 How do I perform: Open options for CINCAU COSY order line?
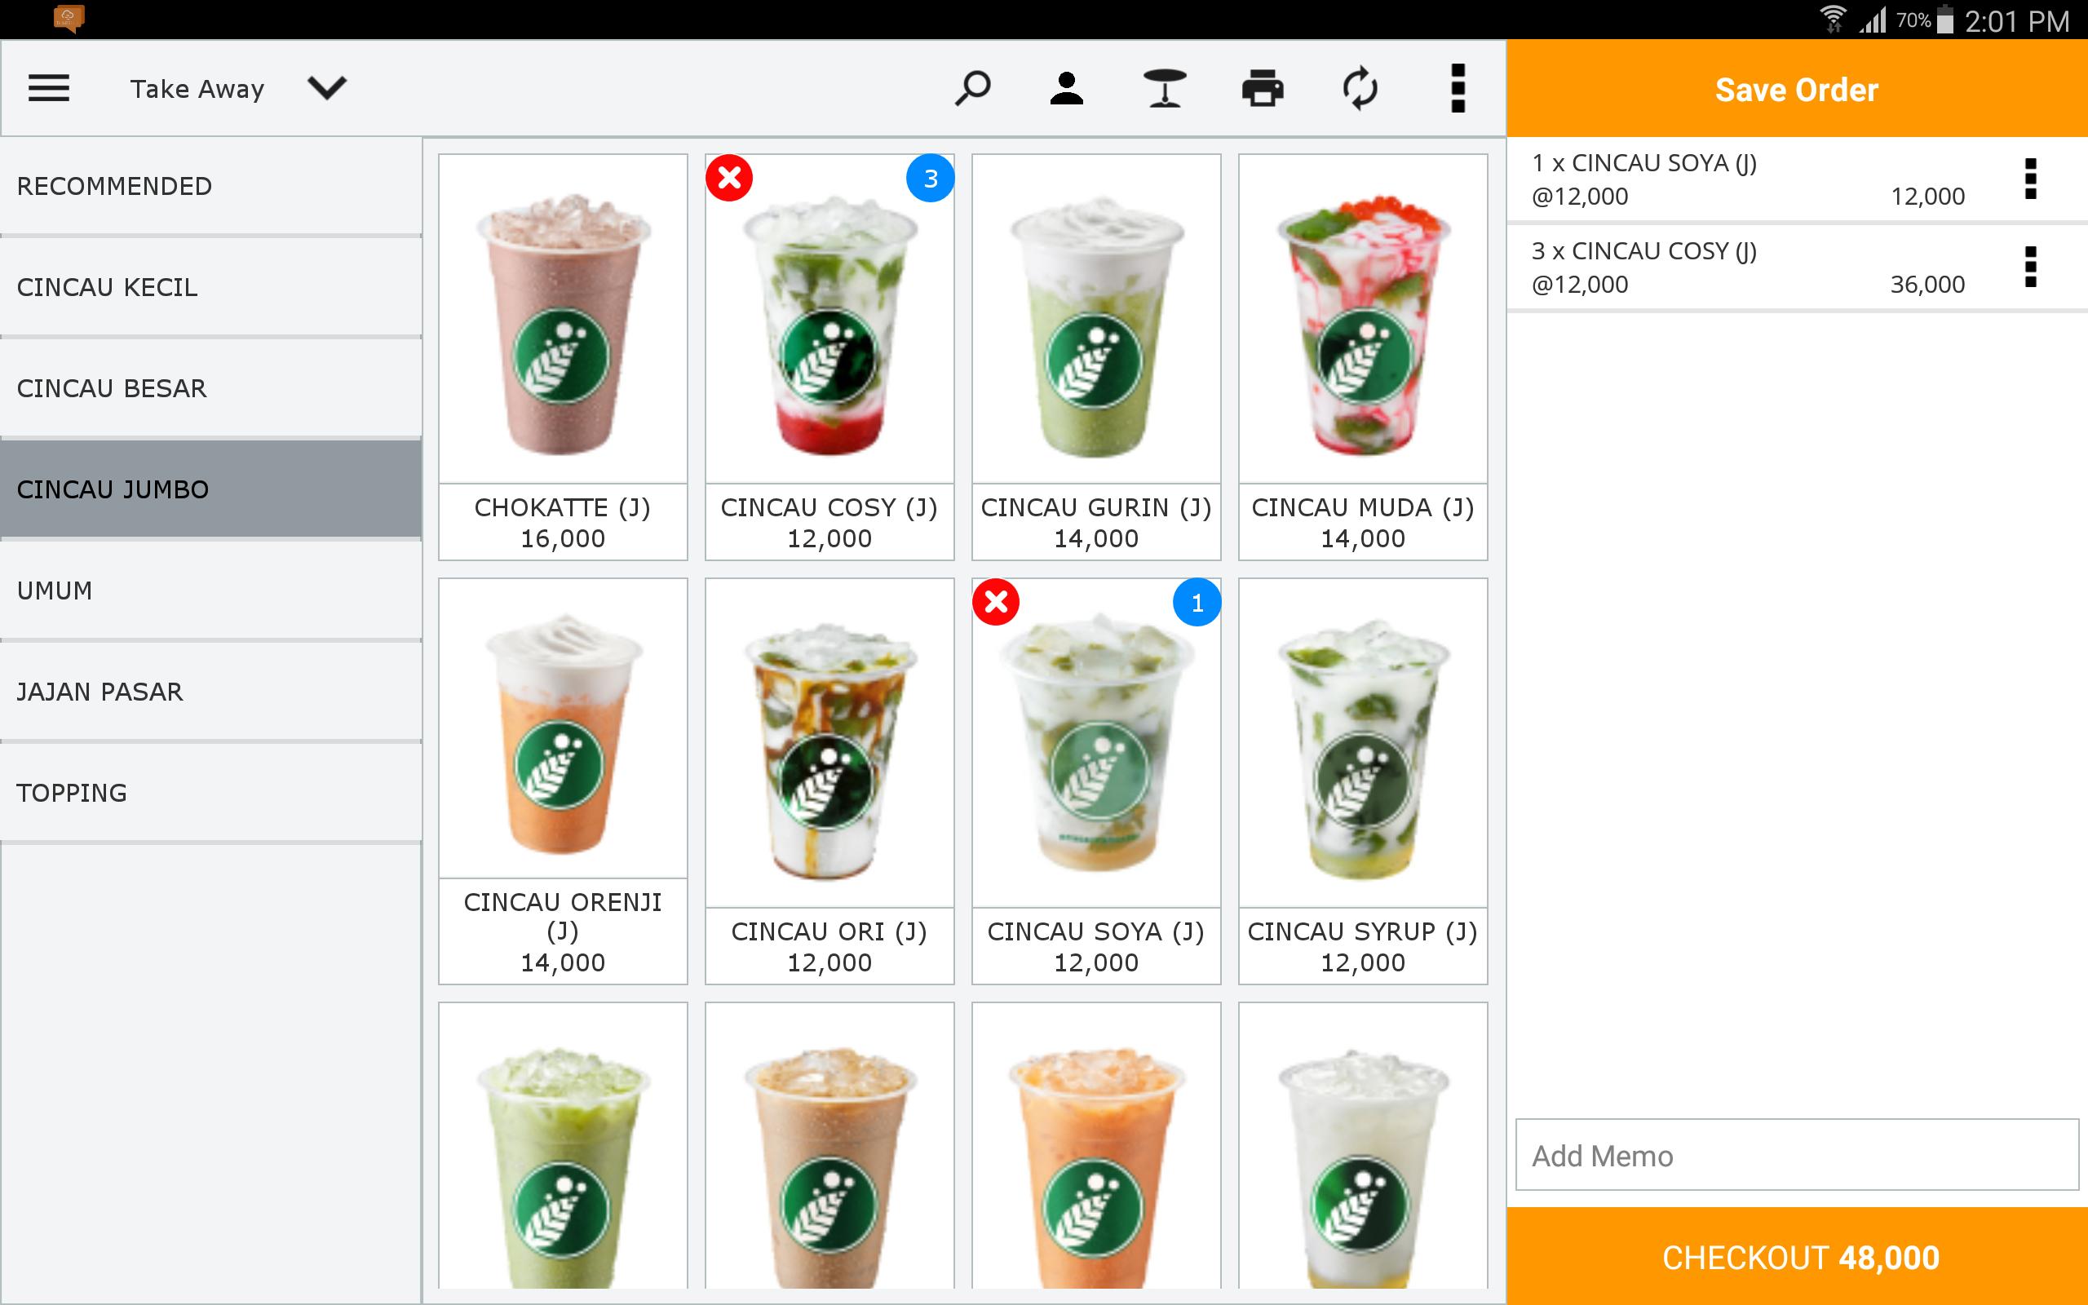2030,268
